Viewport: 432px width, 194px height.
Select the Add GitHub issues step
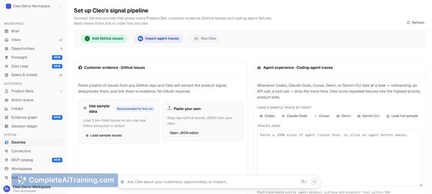point(104,38)
